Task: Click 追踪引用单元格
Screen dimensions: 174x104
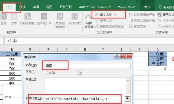Action: 142,15
